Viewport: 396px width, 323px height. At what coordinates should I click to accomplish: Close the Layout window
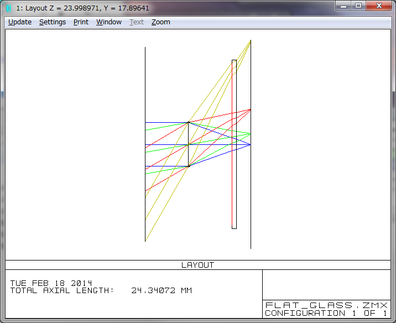[379, 6]
